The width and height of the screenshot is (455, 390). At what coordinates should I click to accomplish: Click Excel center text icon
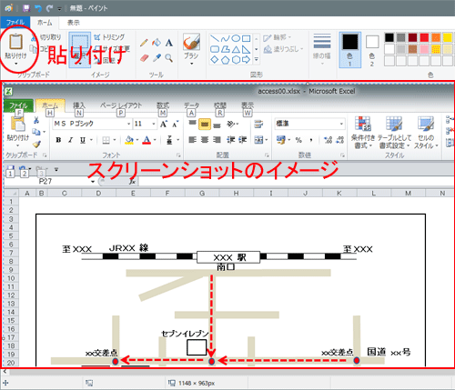pyautogui.click(x=205, y=140)
